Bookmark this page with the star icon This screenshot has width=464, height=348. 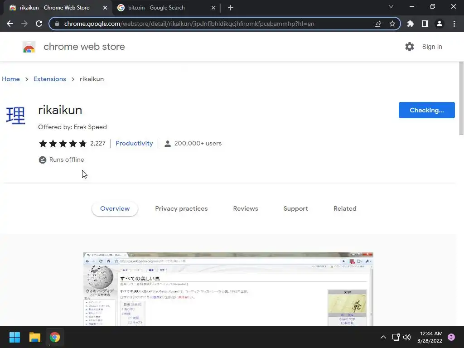[392, 24]
